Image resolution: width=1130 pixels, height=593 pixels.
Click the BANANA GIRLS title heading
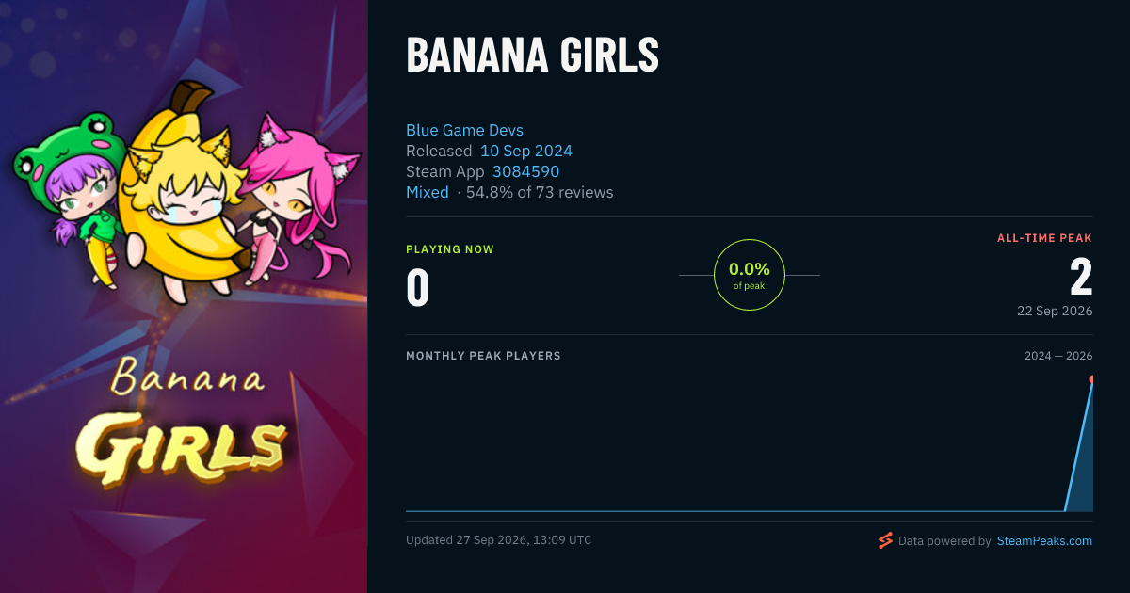coord(532,56)
